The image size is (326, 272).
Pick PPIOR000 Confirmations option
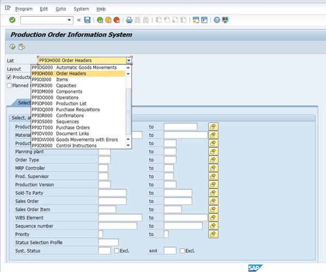(x=78, y=116)
